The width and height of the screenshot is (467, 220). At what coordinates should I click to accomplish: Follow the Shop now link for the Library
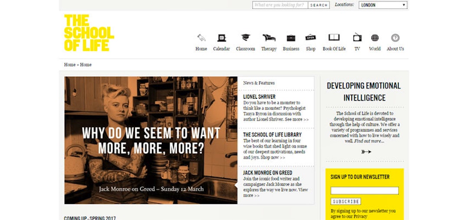point(273,157)
